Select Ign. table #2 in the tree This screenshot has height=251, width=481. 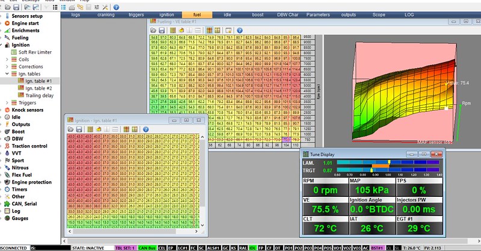(39, 88)
